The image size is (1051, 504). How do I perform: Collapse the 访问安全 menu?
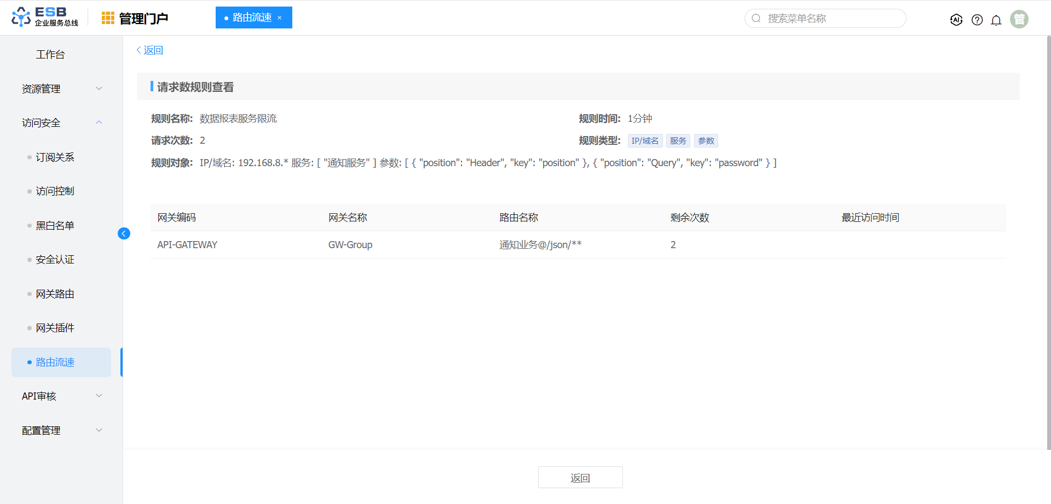[x=61, y=122]
